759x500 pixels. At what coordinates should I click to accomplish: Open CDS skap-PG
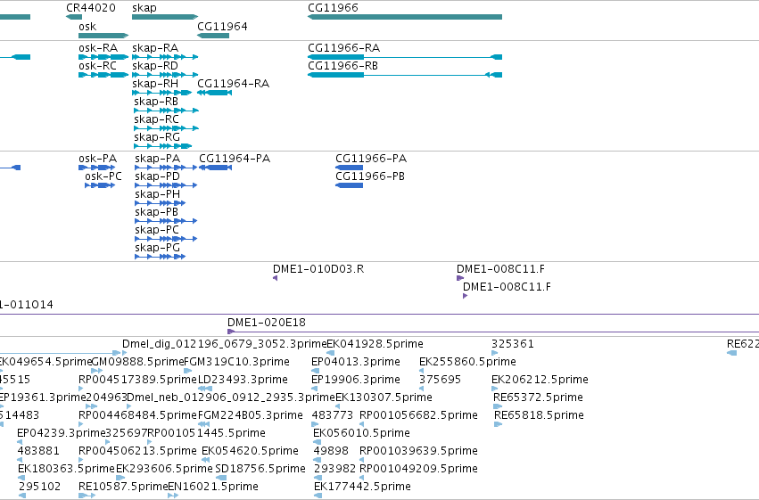pyautogui.click(x=161, y=257)
